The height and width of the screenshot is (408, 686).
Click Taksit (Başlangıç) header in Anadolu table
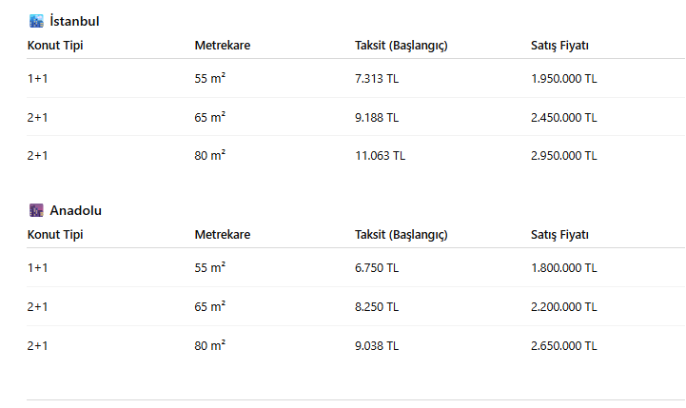pyautogui.click(x=401, y=235)
